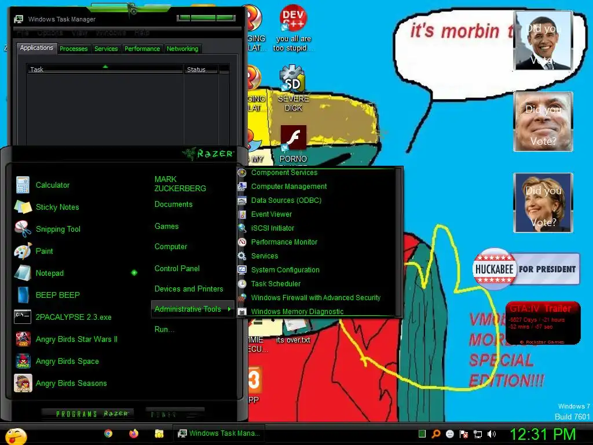
Task: Click the smiley Start orb
Action: [x=16, y=436]
